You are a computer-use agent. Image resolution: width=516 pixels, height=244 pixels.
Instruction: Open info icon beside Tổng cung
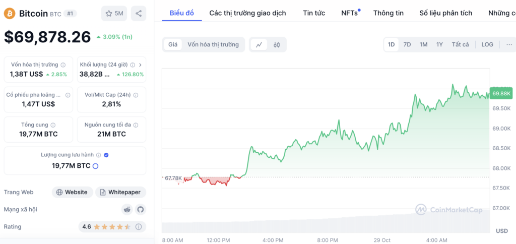[x=53, y=125]
